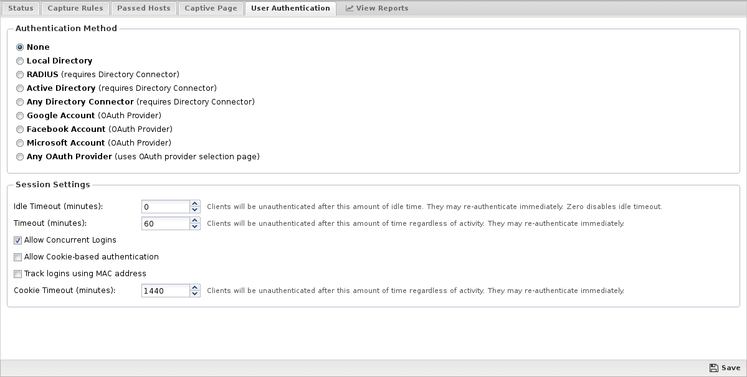This screenshot has height=377, width=747.
Task: Select Local Directory authentication method
Action: (19, 61)
